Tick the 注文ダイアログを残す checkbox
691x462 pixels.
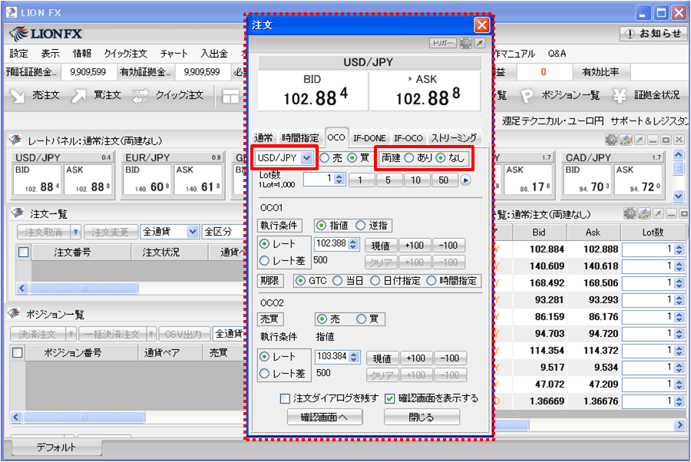[285, 398]
